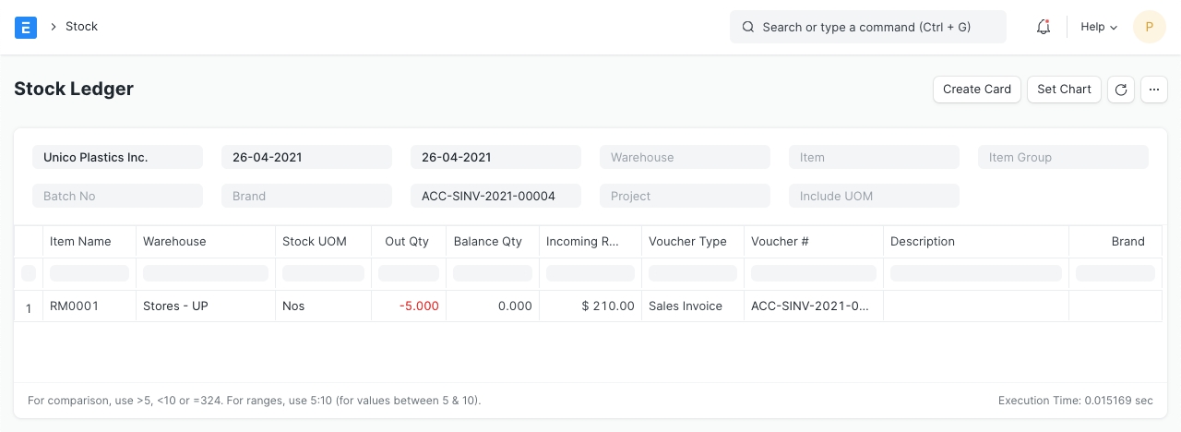Click the ERPNext home logo icon

(x=26, y=27)
